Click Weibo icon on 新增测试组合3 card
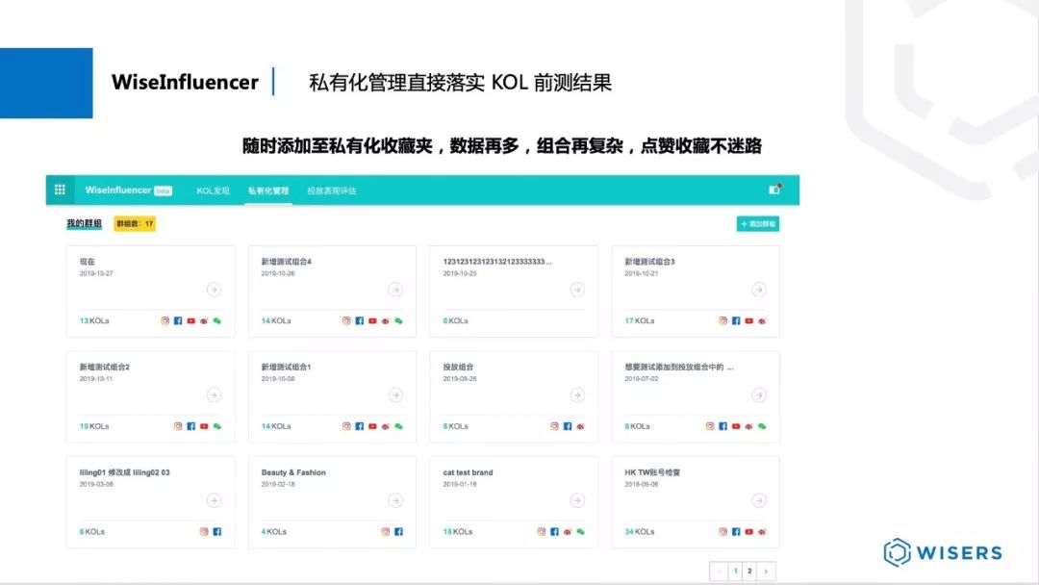This screenshot has width=1039, height=585. click(762, 320)
